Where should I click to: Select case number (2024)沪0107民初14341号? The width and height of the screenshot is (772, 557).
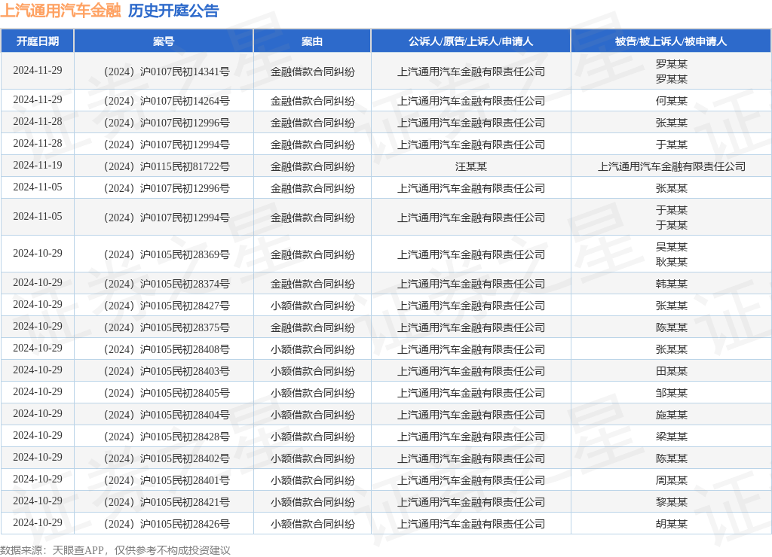click(x=167, y=72)
